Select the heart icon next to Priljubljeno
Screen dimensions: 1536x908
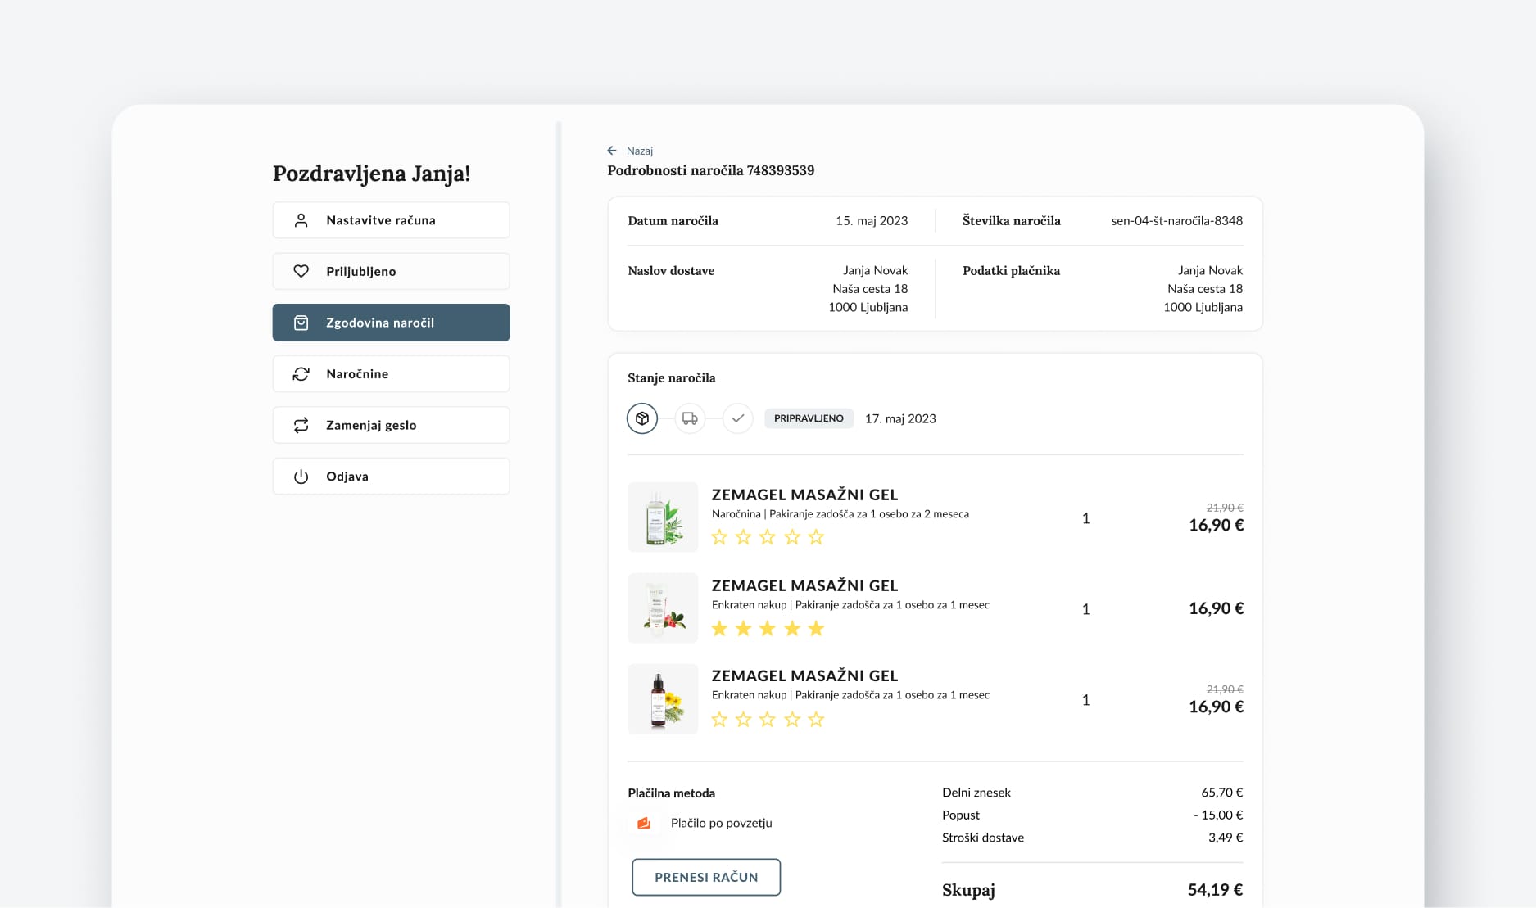pyautogui.click(x=301, y=271)
